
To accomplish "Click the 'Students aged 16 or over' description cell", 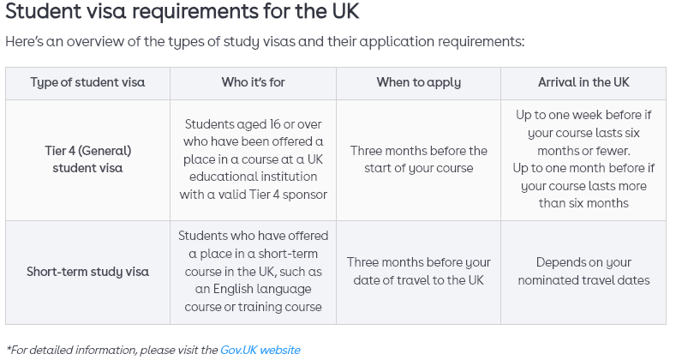I will point(253,159).
